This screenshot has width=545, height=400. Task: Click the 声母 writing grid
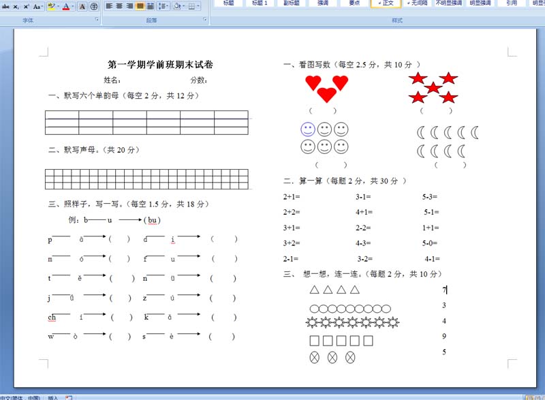(x=146, y=179)
